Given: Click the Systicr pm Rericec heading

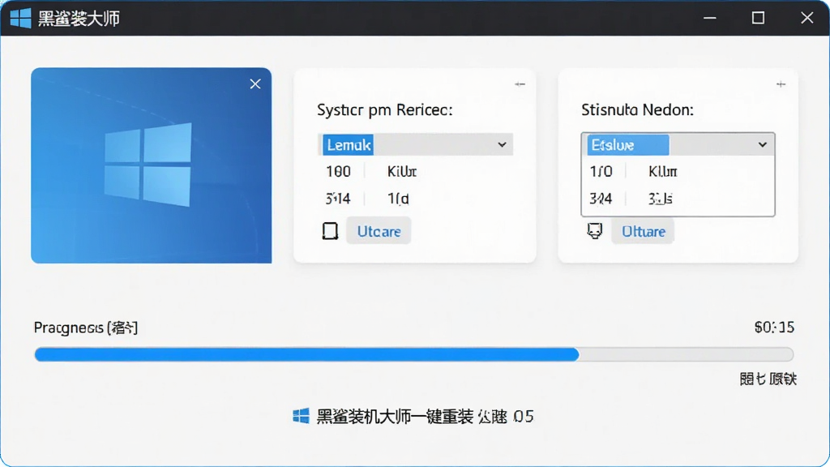Looking at the screenshot, I should point(385,110).
